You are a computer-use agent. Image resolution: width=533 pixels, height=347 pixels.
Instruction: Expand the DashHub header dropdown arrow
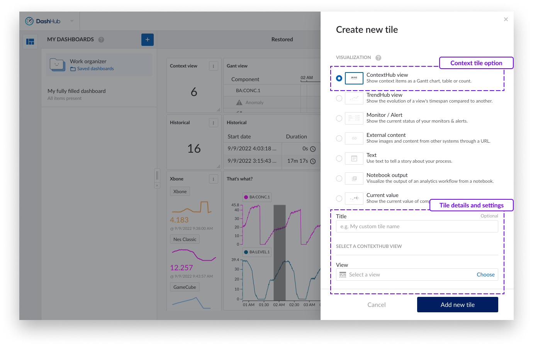[72, 21]
